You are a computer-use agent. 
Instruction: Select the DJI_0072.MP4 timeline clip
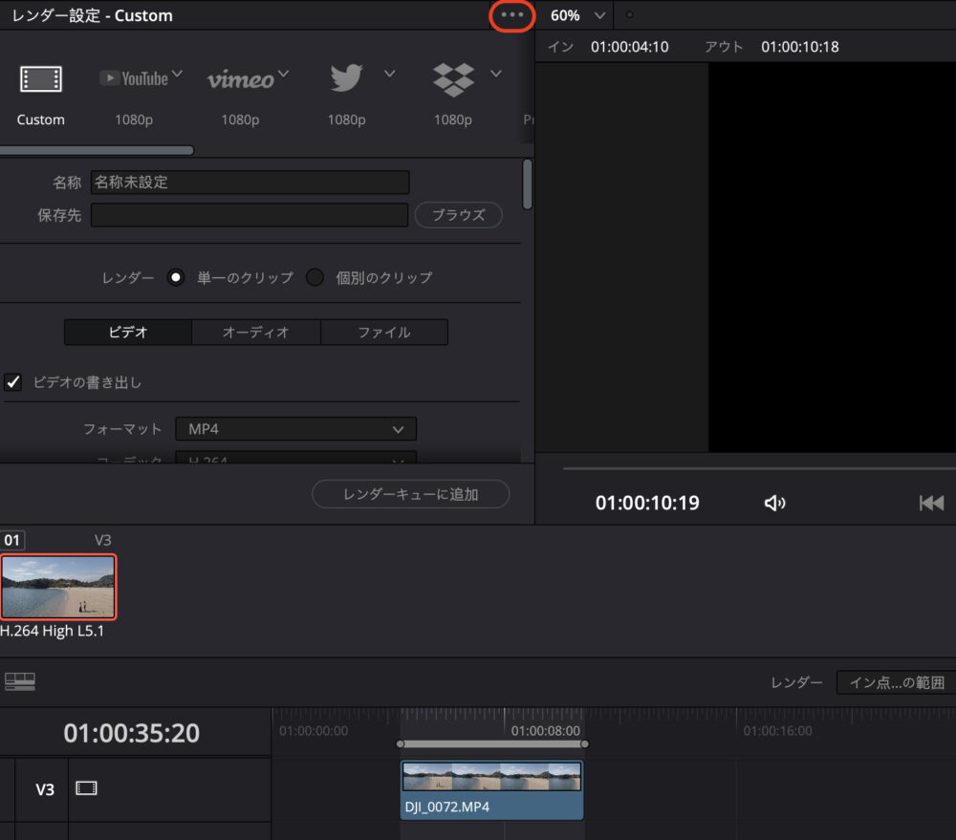(x=491, y=790)
